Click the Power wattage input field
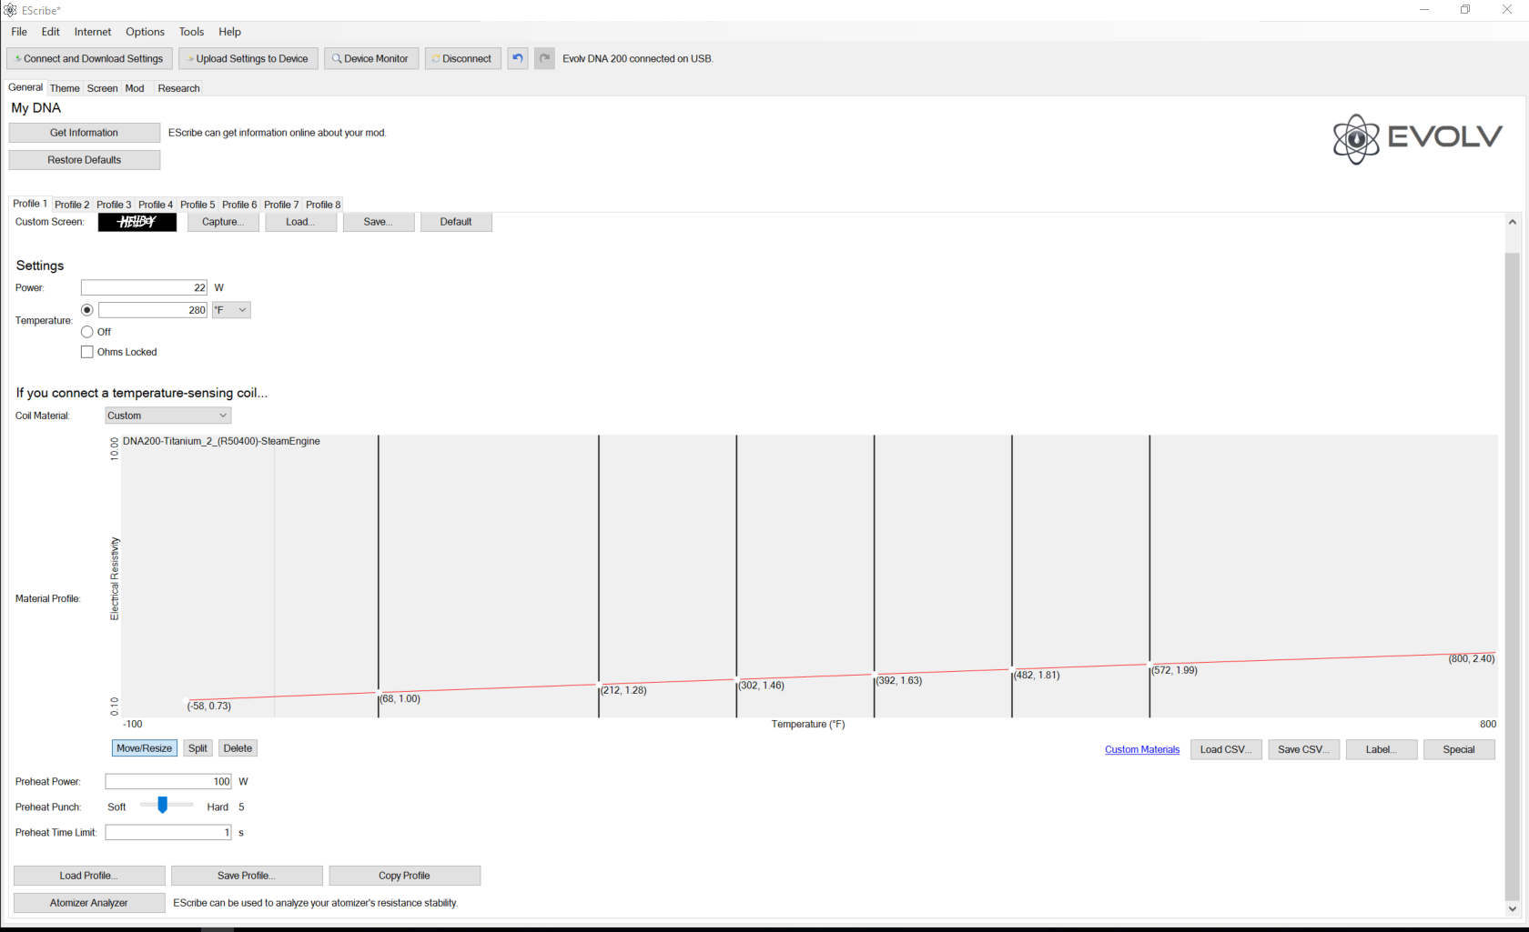This screenshot has height=932, width=1529. point(144,287)
